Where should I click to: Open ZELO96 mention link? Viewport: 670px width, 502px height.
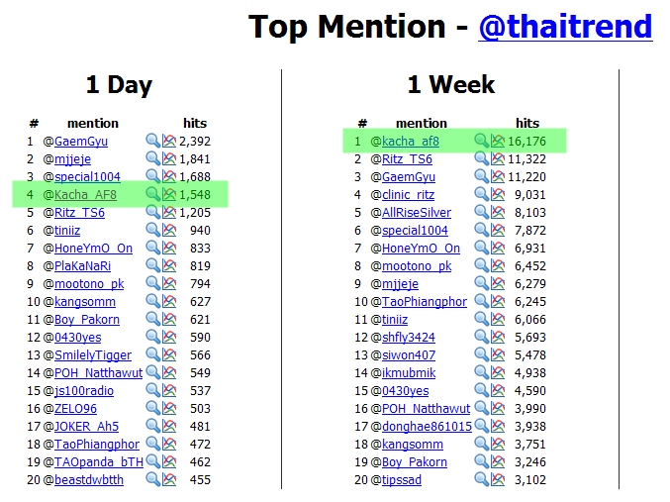click(75, 408)
